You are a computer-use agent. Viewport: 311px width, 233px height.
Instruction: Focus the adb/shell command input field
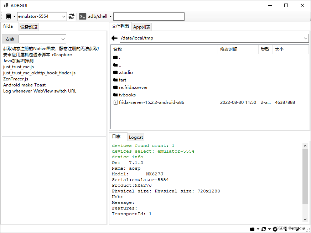tap(149, 16)
